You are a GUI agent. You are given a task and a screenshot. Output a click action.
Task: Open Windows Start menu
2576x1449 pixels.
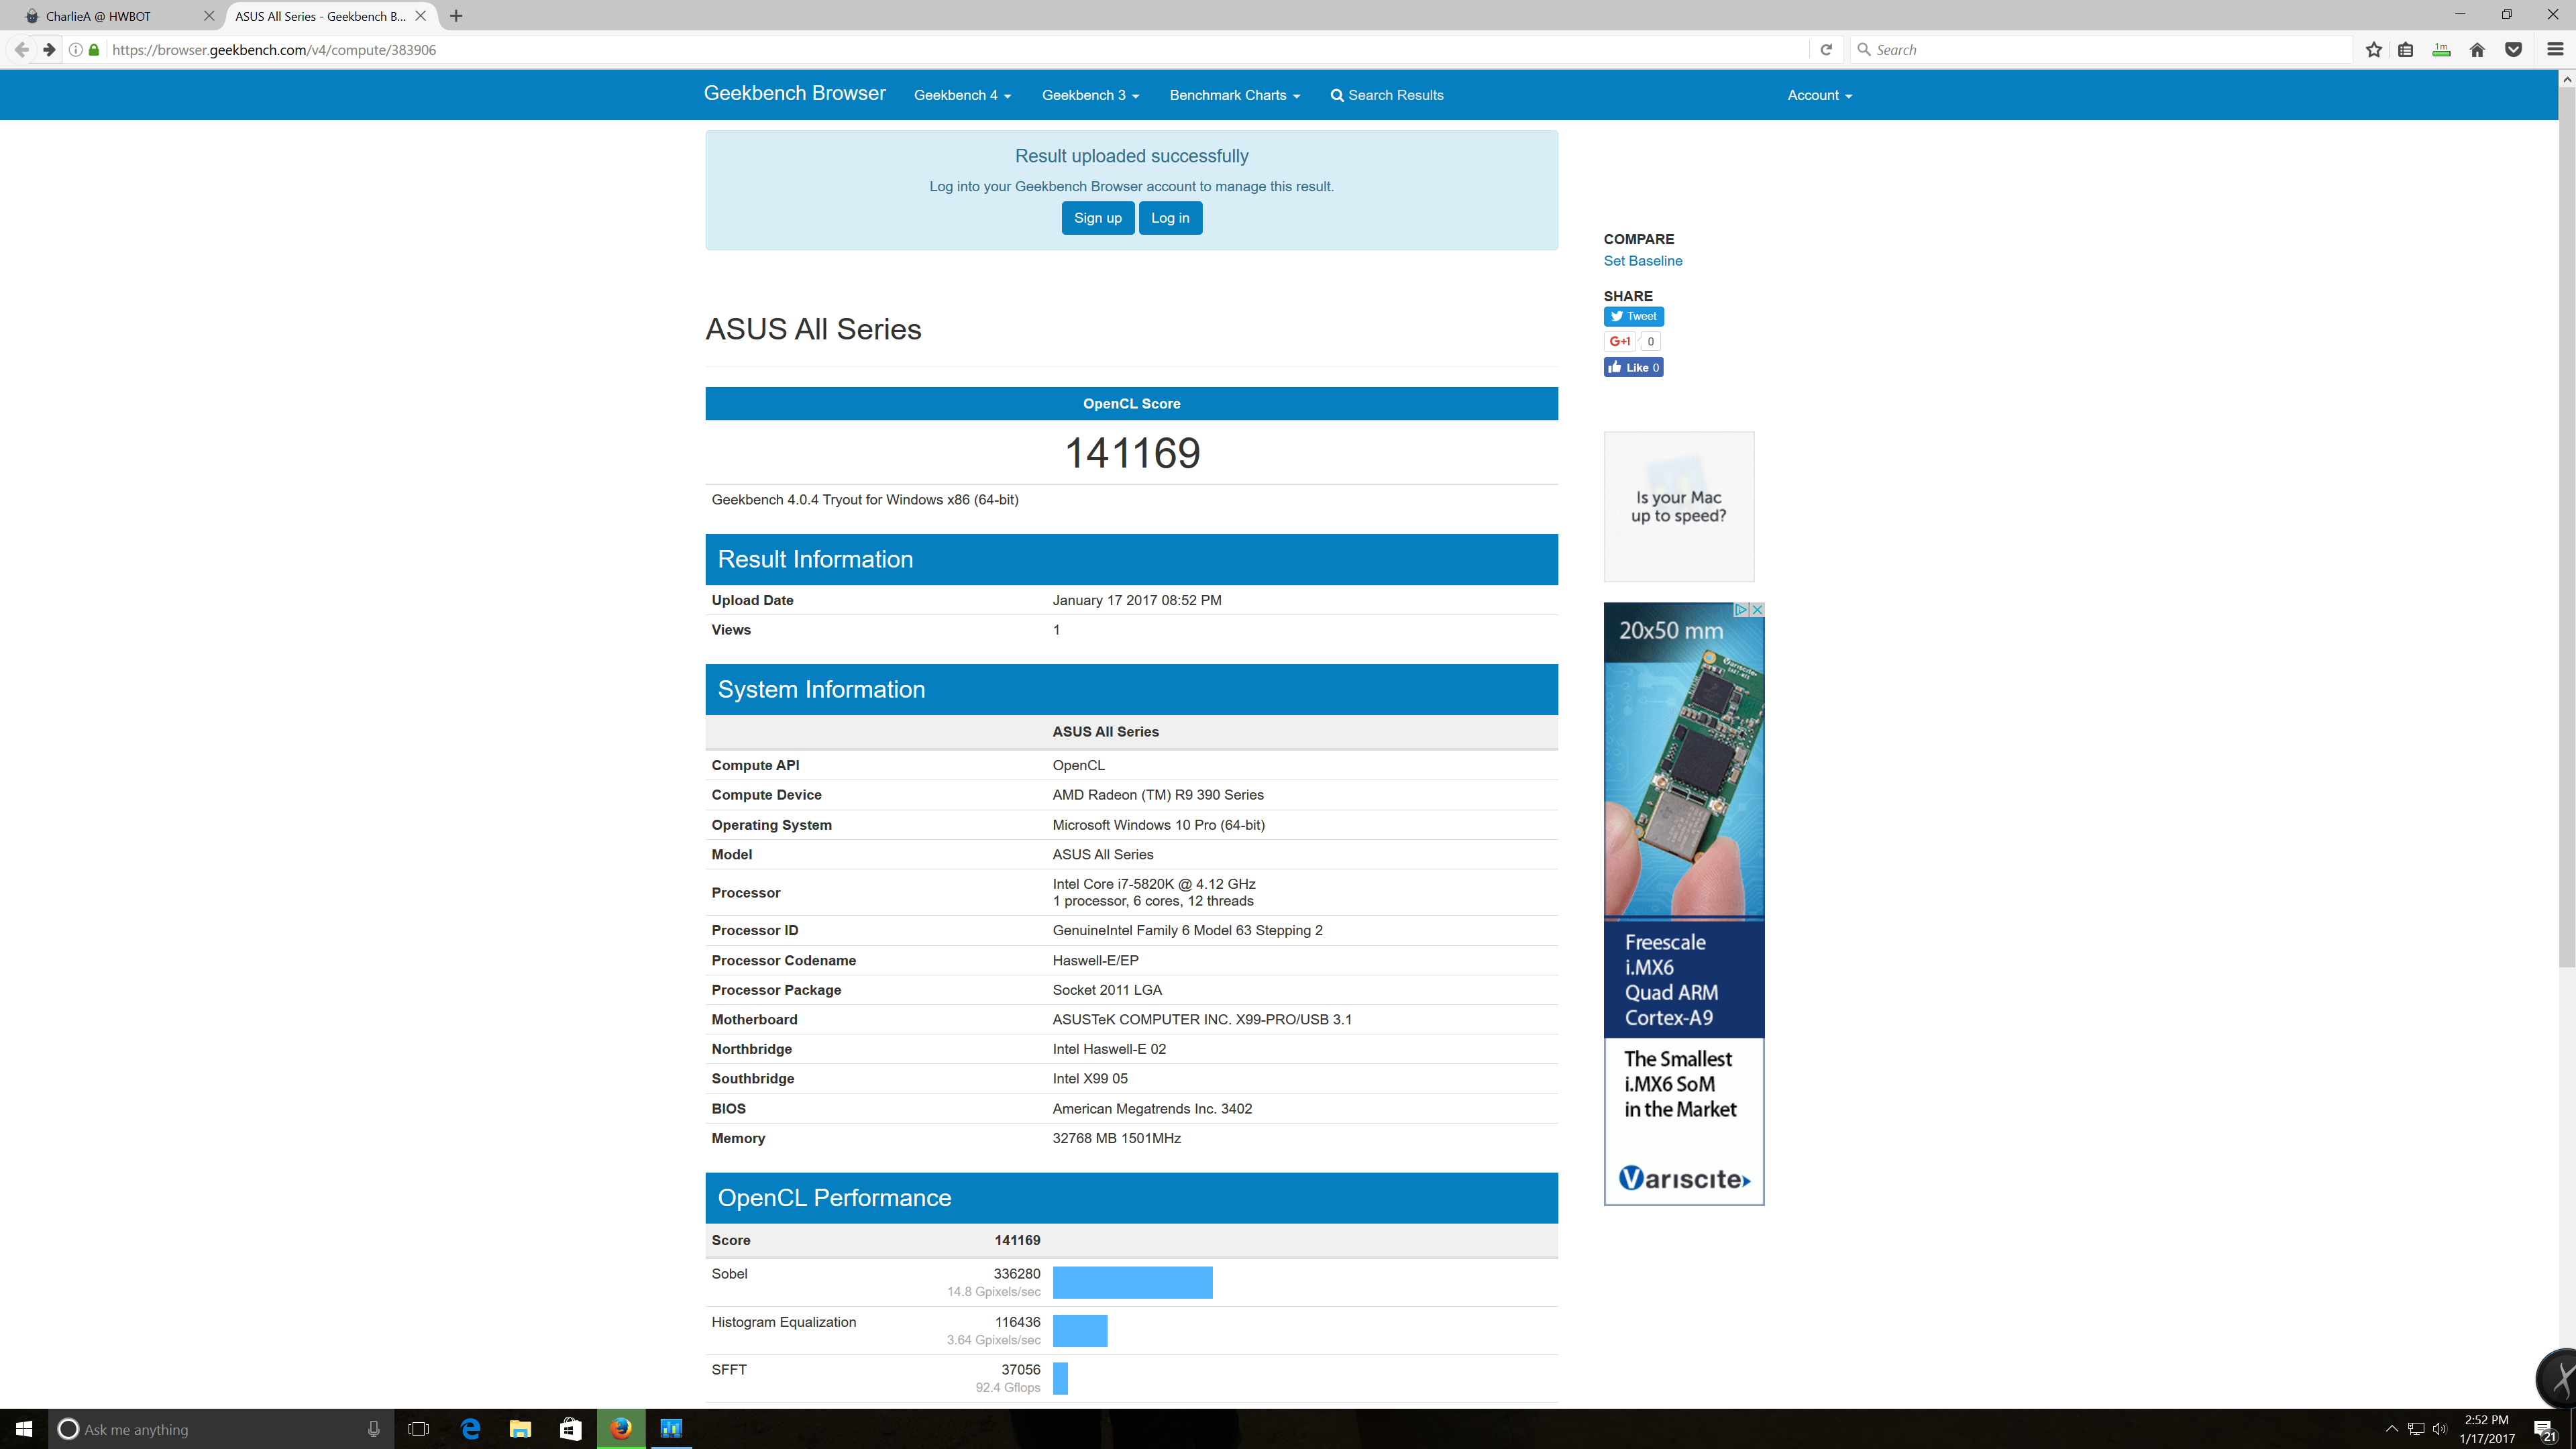coord(24,1429)
